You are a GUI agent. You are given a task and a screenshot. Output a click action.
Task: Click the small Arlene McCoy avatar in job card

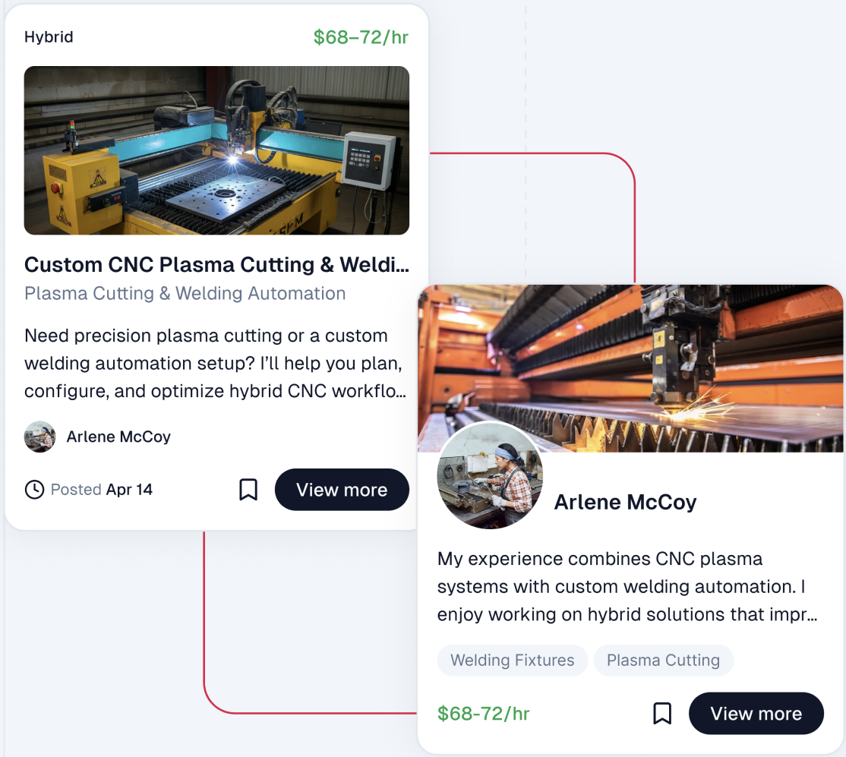click(x=39, y=437)
